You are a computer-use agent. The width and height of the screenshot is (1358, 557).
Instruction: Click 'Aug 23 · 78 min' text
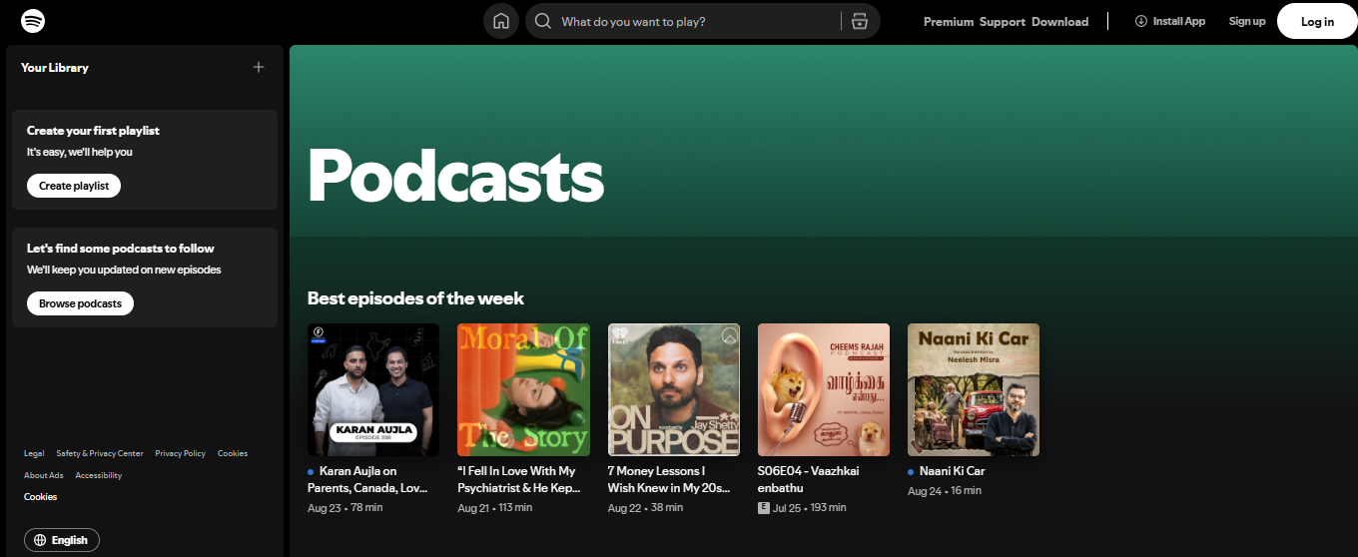[344, 507]
